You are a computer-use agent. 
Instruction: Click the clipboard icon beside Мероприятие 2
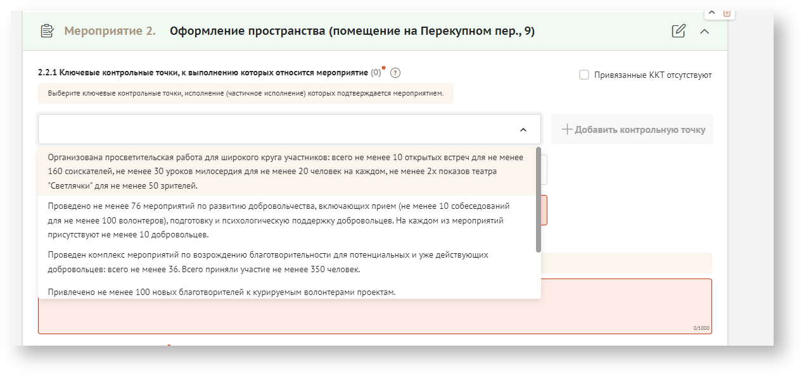pyautogui.click(x=47, y=31)
